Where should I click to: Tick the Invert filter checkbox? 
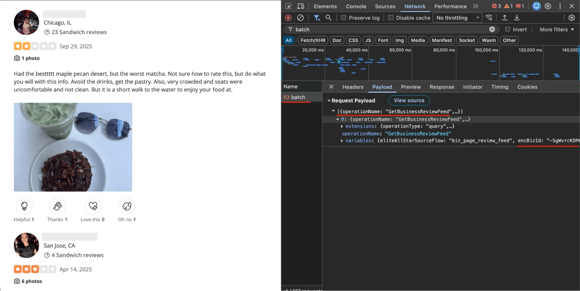click(x=507, y=29)
